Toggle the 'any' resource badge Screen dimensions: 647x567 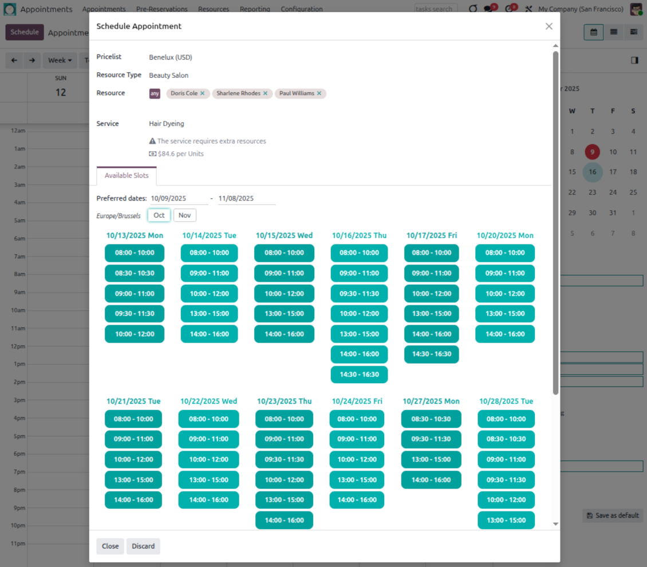tap(155, 94)
